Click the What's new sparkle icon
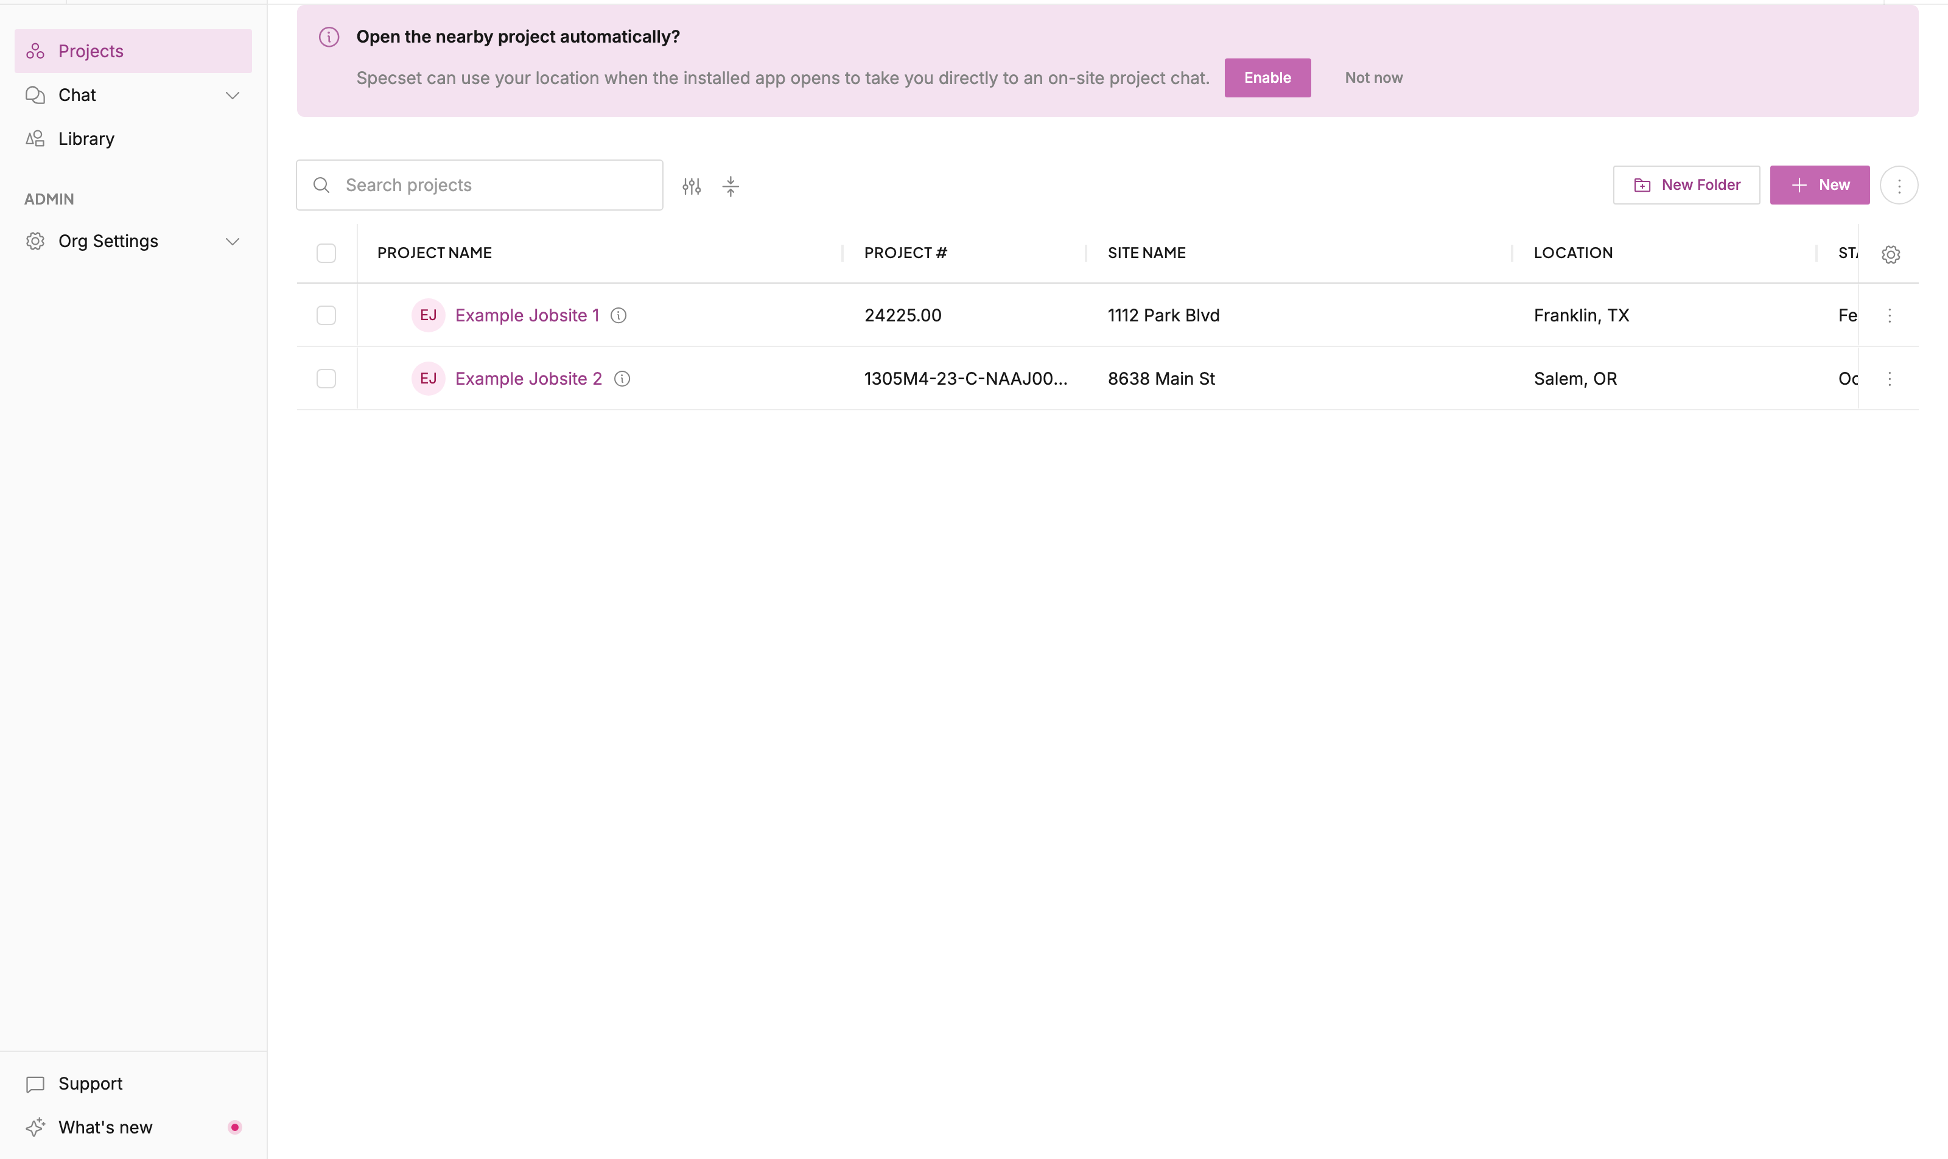The height and width of the screenshot is (1159, 1948). click(x=35, y=1127)
